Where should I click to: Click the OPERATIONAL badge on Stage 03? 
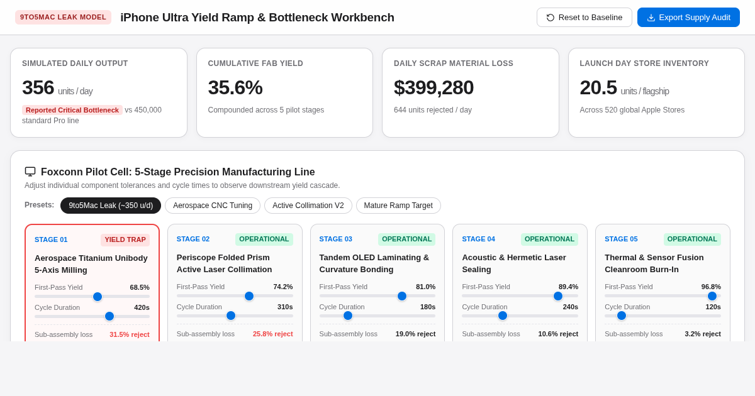point(406,239)
